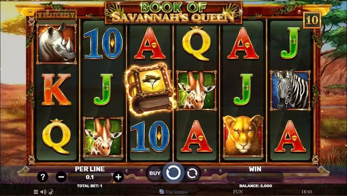This screenshot has height=196, width=347.
Task: Click the WIN amount display field
Action: (x=255, y=177)
